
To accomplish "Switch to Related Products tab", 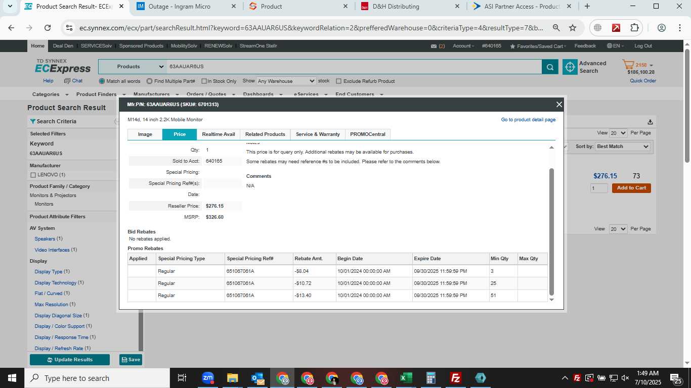I will point(265,134).
